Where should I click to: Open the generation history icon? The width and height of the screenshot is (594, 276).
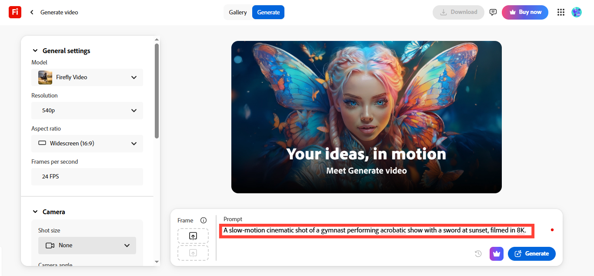[478, 253]
